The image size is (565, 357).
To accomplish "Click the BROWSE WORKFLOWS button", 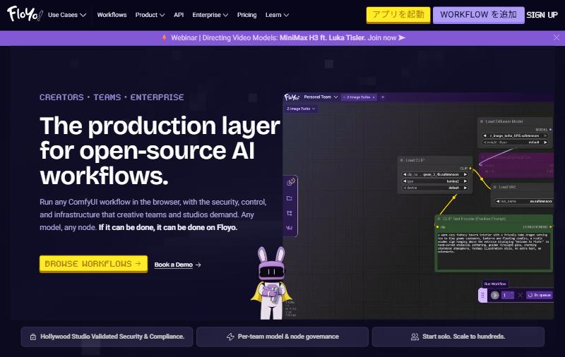I will (x=93, y=264).
